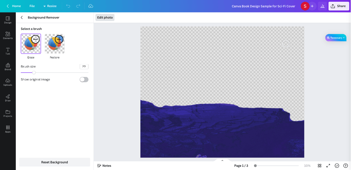The height and width of the screenshot is (170, 351).
Task: Click the 10% zoom percentage
Action: (x=307, y=166)
